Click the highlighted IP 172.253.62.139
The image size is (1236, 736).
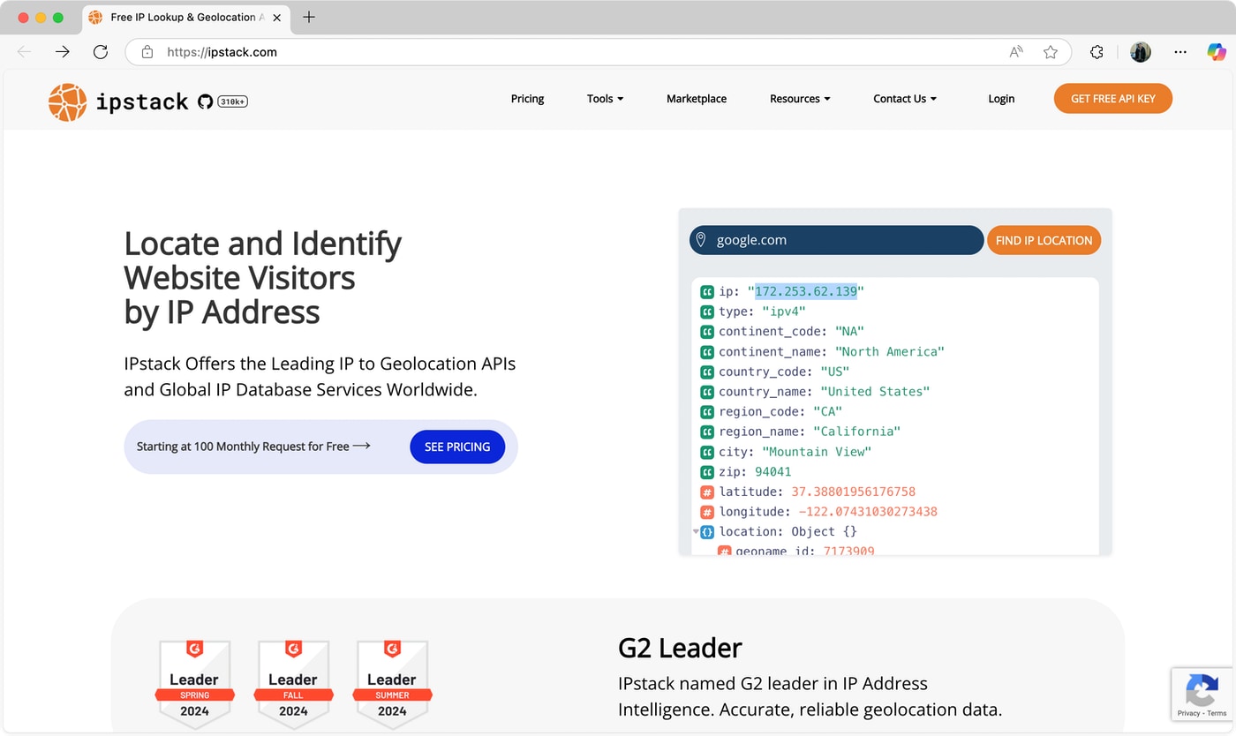pos(806,291)
